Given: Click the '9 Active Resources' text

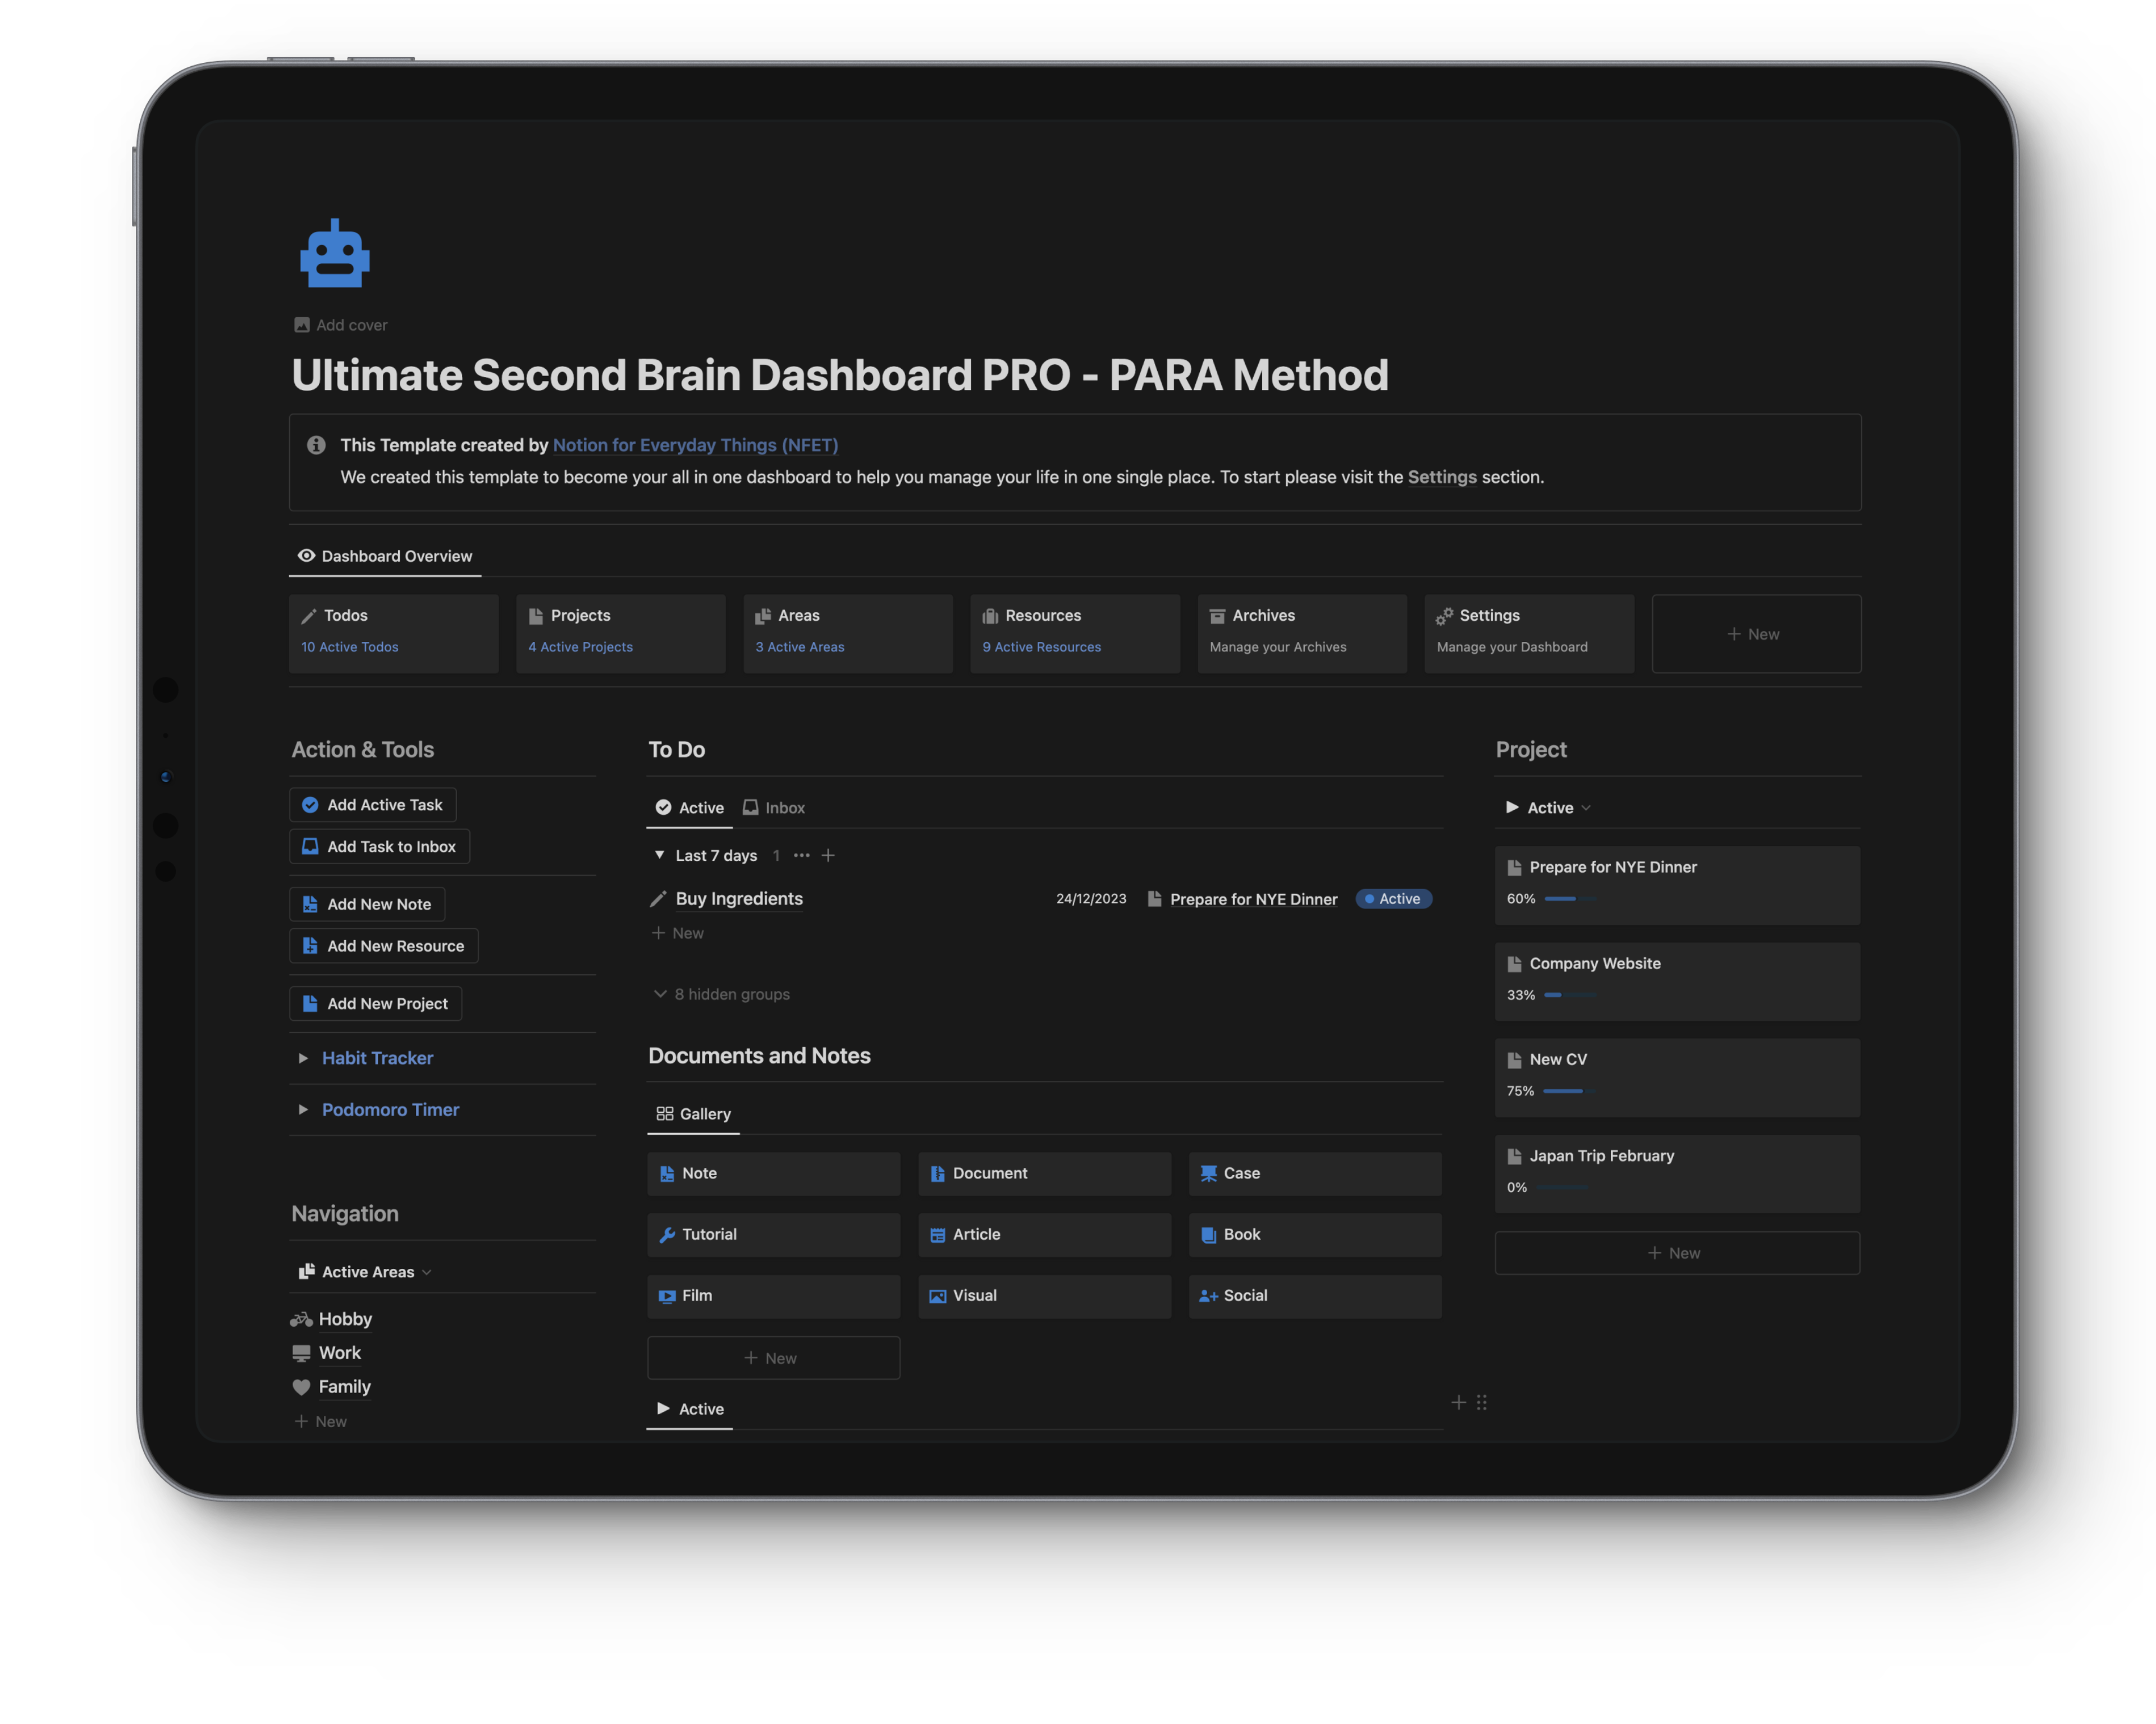Looking at the screenshot, I should coord(1042,648).
